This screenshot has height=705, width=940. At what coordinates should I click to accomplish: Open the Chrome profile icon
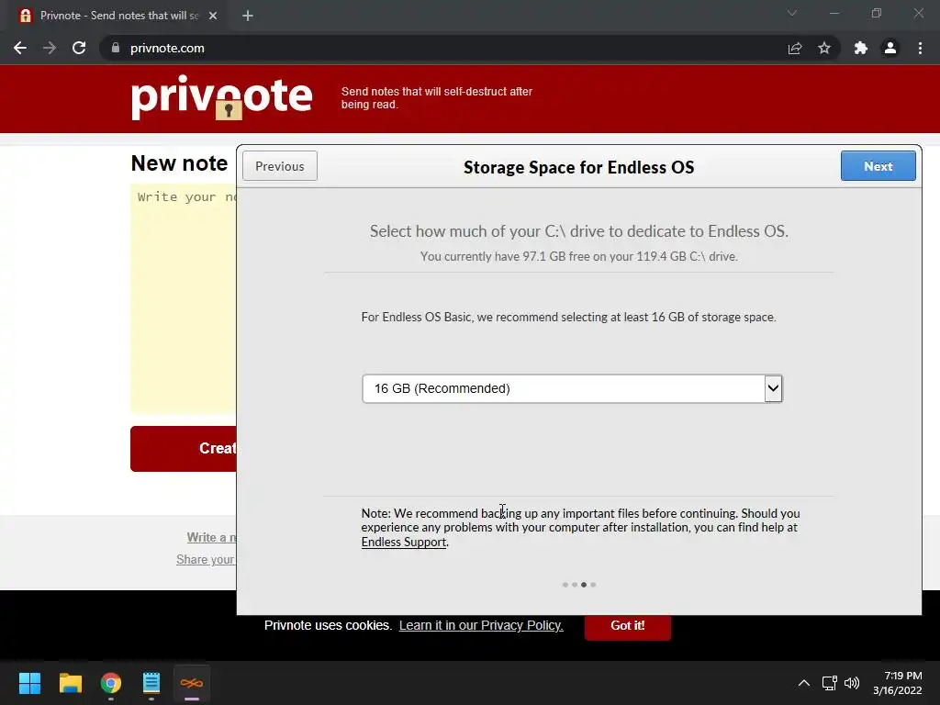[890, 48]
